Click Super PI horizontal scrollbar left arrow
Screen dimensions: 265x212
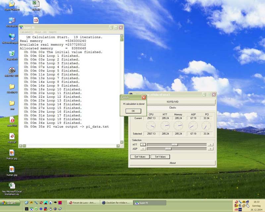coord(21,145)
